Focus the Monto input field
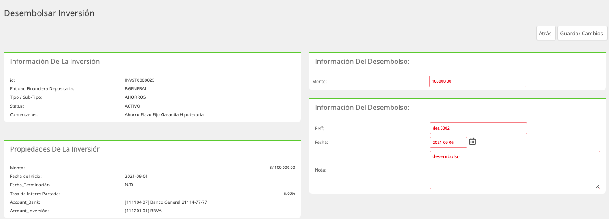Screen dimensions: 609x219 click(478, 81)
